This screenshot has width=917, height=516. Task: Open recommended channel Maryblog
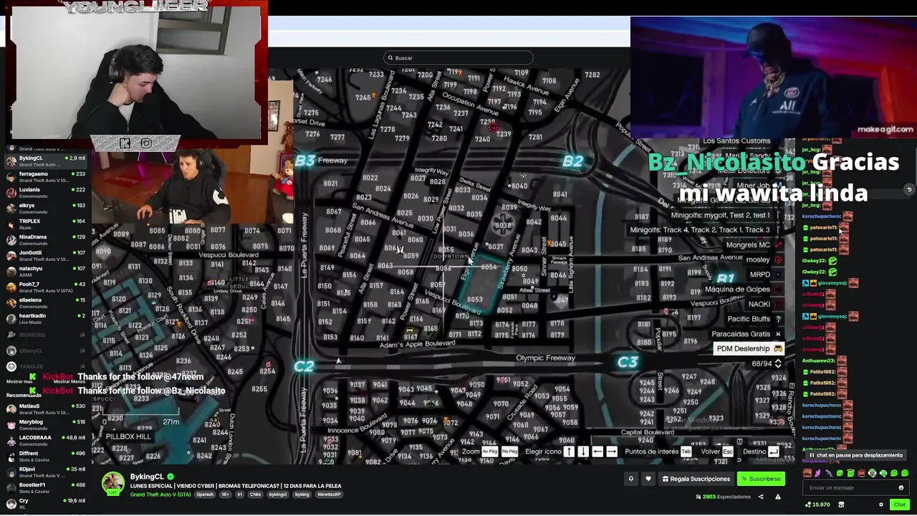(46, 425)
